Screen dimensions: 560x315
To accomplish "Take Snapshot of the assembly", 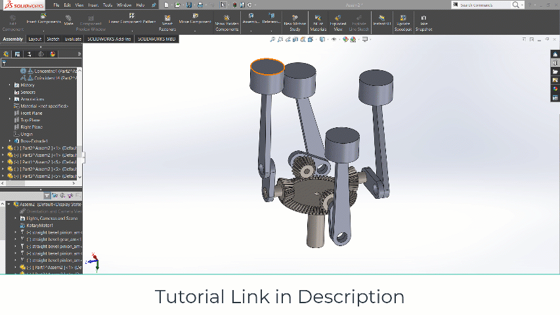I will (423, 23).
